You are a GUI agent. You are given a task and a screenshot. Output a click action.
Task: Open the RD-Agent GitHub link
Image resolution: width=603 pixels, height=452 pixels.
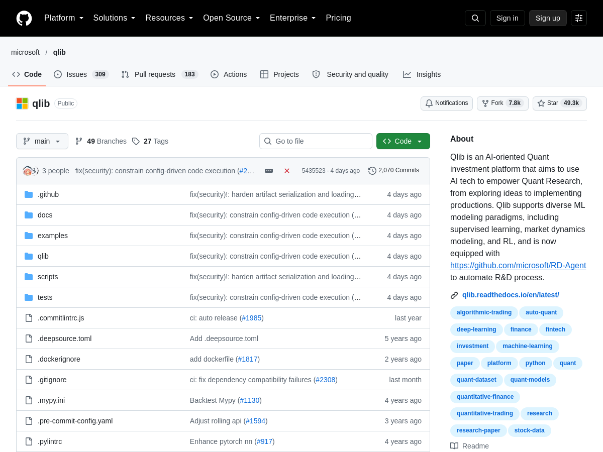pyautogui.click(x=518, y=266)
